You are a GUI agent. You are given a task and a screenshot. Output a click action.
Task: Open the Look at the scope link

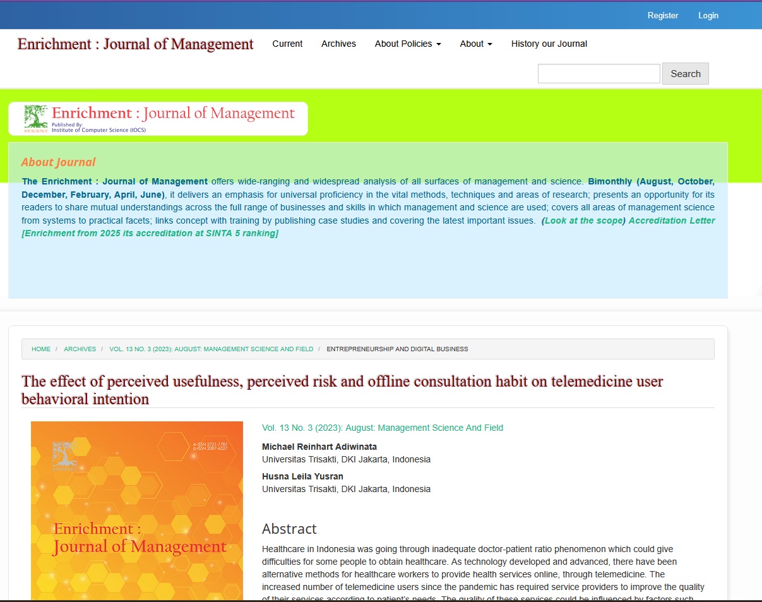(583, 220)
